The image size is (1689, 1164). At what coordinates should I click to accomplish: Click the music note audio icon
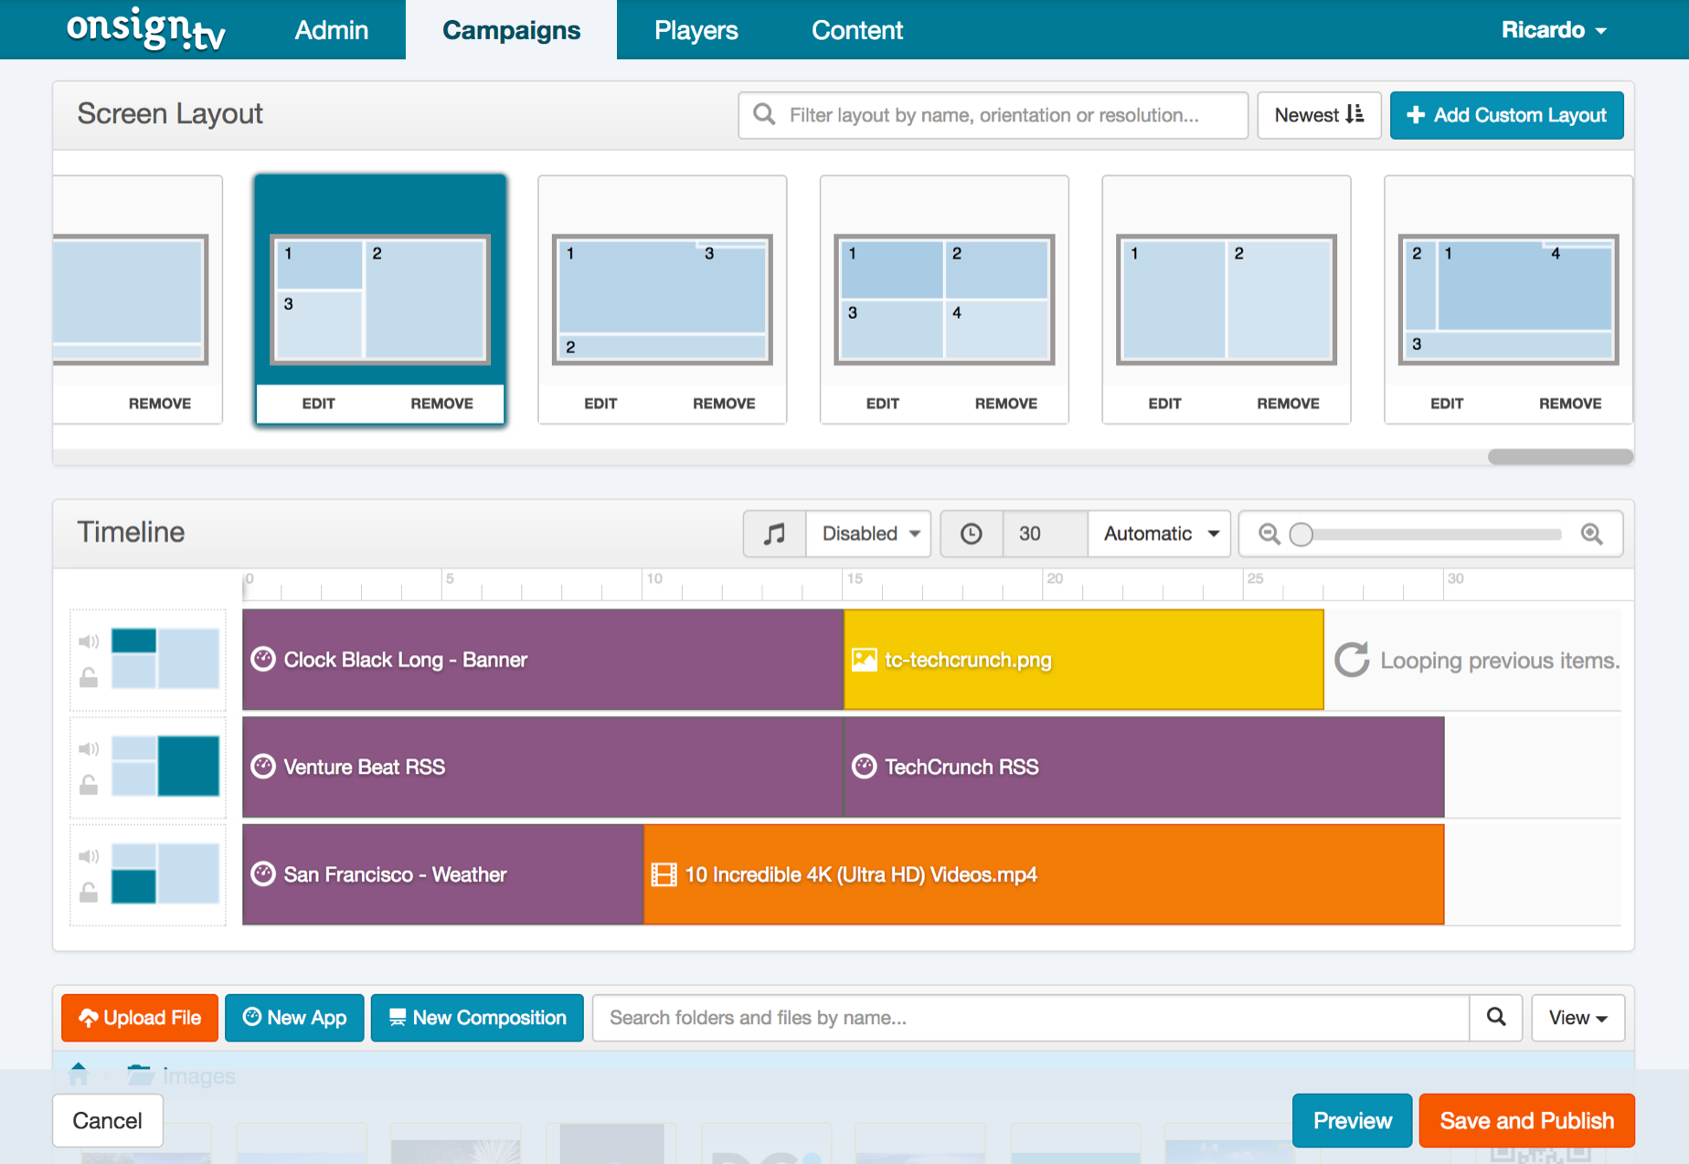pos(774,534)
